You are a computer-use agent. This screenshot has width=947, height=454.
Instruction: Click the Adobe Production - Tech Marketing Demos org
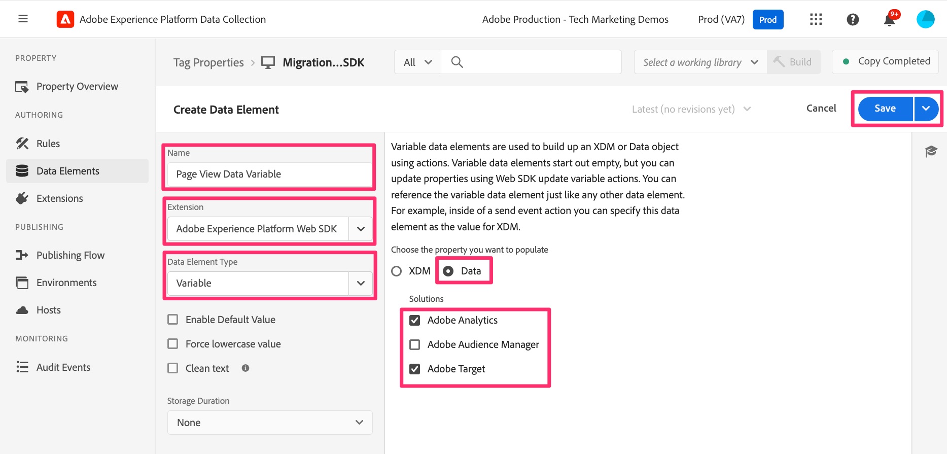tap(575, 20)
